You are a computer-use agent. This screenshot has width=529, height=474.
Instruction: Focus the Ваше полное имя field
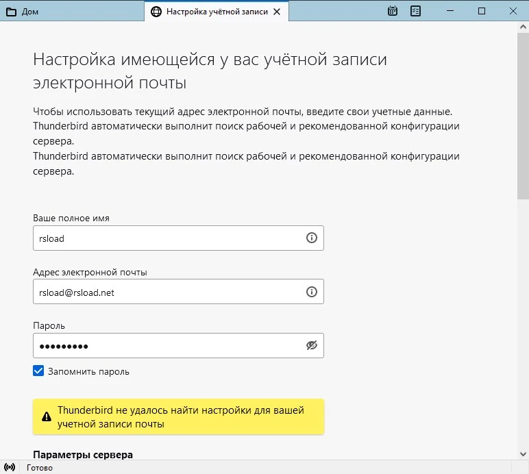coord(168,238)
